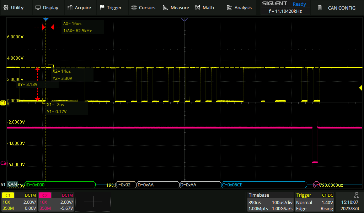Click the yellow C1 channel tag
Screen dimensions: 364x213
(8, 195)
